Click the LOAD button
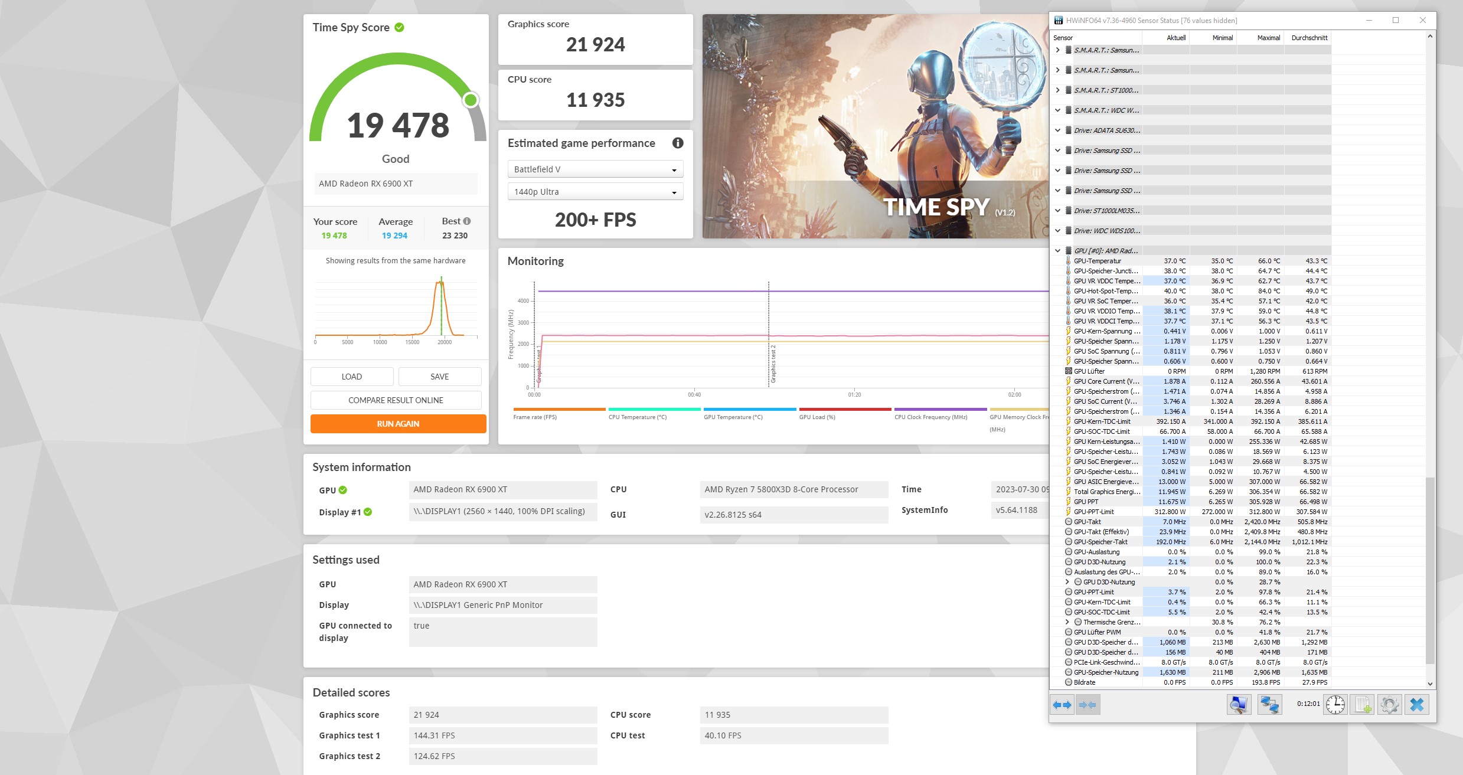The width and height of the screenshot is (1463, 775). point(352,377)
